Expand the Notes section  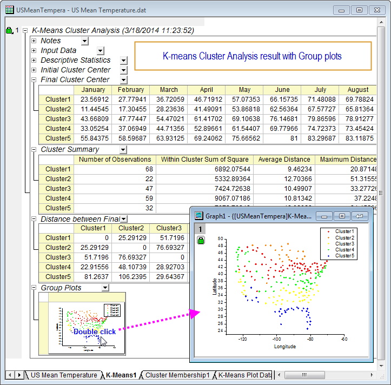click(34, 41)
